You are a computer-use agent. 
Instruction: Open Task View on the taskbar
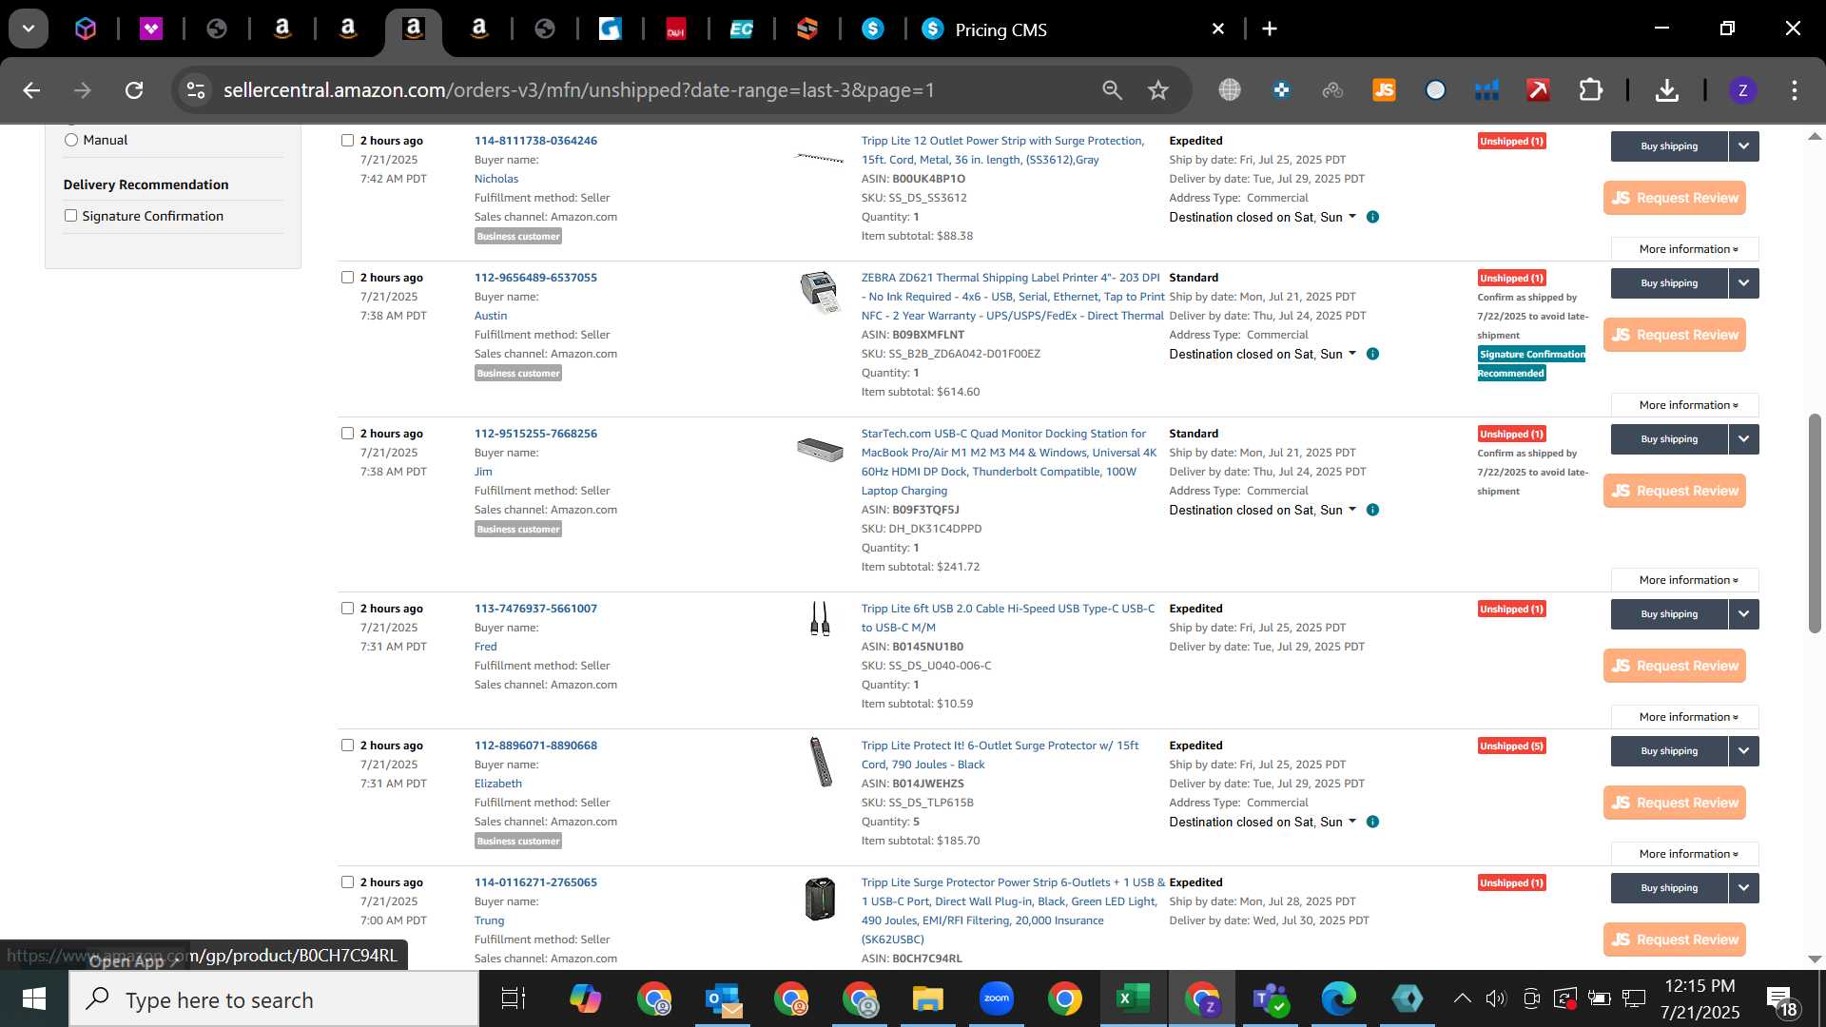click(x=514, y=998)
